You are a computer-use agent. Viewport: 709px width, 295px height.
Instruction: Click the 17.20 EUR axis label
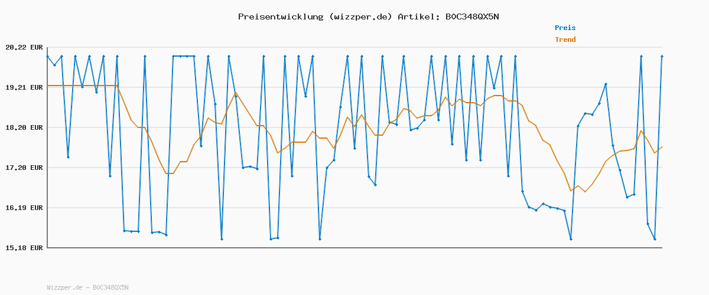(24, 168)
